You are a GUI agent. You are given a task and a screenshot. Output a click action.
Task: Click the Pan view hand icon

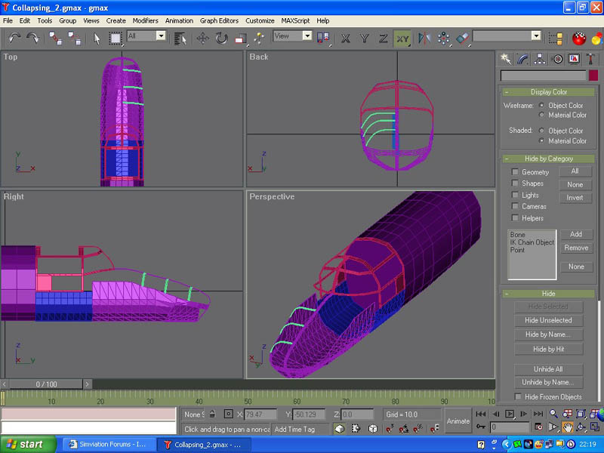[567, 427]
